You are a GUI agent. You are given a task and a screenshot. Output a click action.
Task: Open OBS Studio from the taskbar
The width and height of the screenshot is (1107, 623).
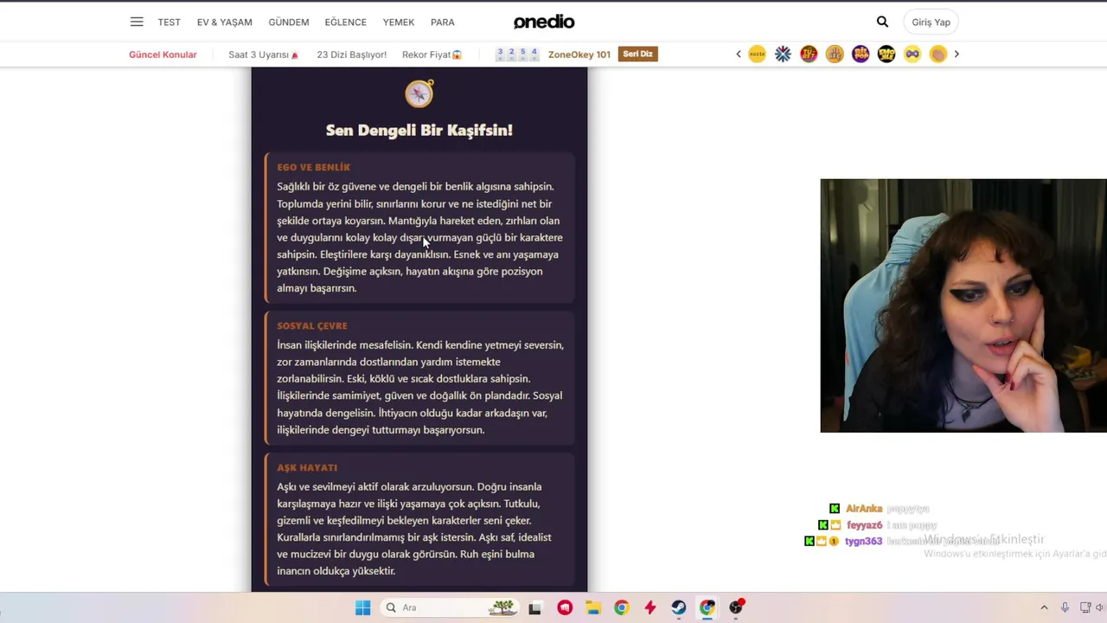pyautogui.click(x=736, y=607)
